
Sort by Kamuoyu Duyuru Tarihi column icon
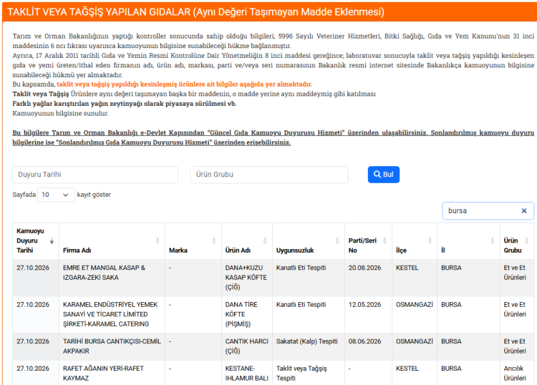click(52, 240)
